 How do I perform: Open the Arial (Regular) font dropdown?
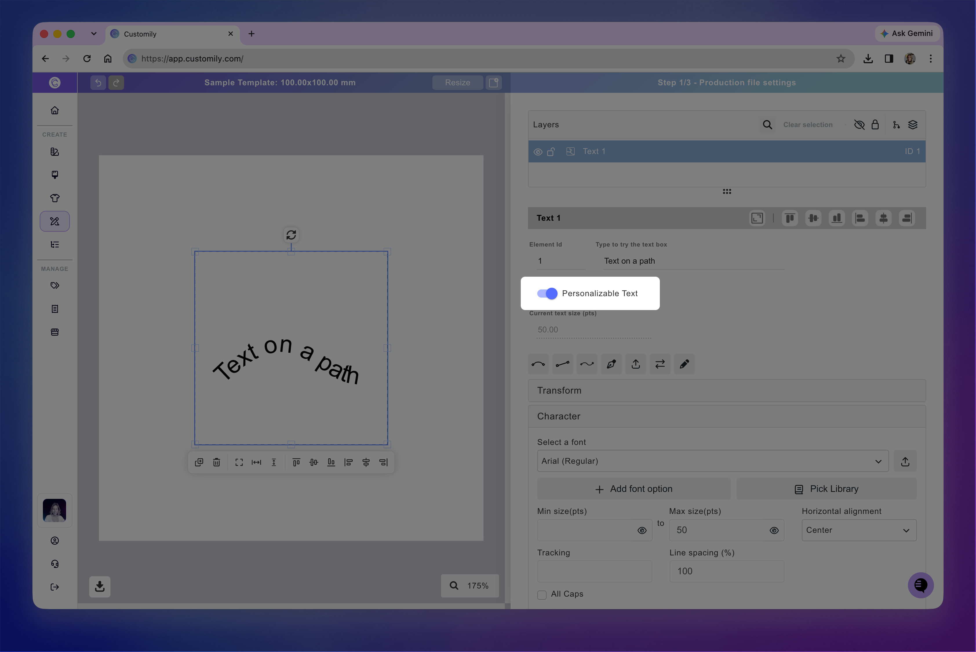pos(713,461)
